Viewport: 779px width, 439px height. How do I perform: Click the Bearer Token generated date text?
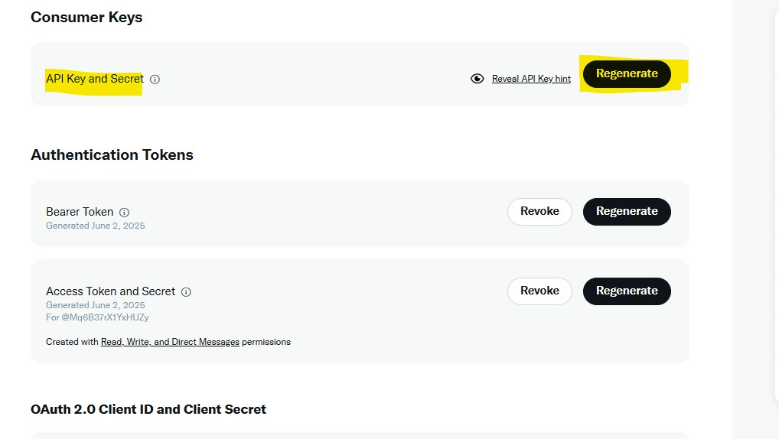pos(95,226)
